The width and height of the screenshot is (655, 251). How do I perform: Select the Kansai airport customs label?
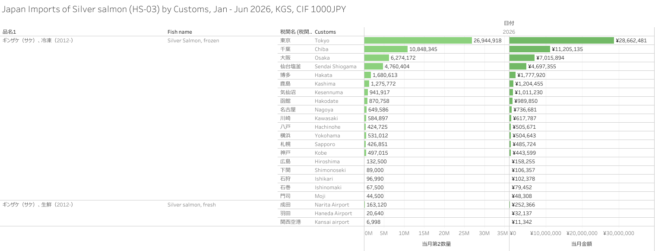pyautogui.click(x=332, y=222)
